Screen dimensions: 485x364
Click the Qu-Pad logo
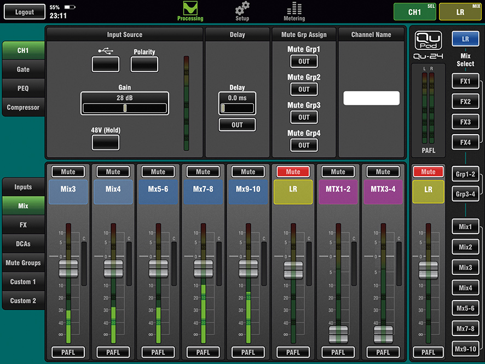(429, 40)
